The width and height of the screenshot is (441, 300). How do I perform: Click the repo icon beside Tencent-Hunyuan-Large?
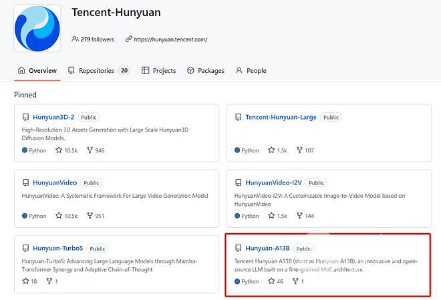coord(239,117)
